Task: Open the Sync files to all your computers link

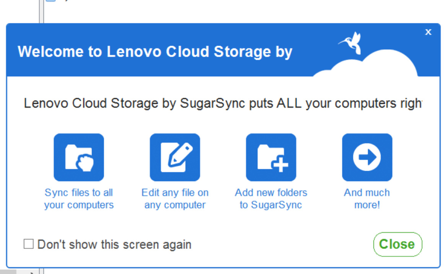Action: [79, 199]
